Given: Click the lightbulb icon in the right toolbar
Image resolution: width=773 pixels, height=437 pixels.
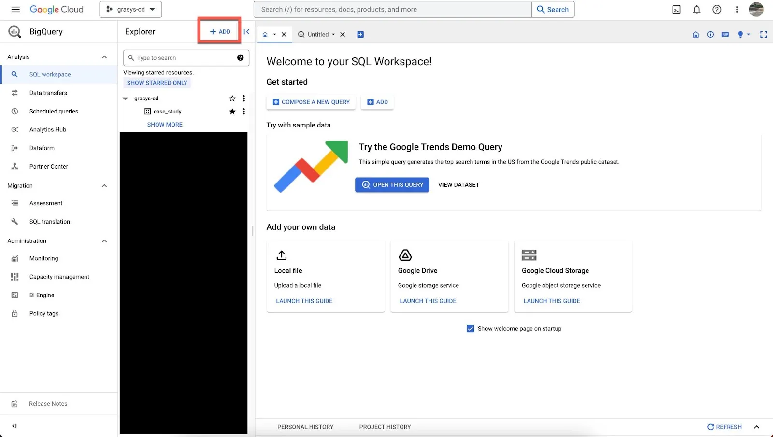Looking at the screenshot, I should 740,35.
